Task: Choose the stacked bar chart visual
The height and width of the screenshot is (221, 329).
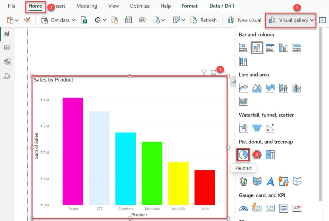Action: click(x=244, y=48)
